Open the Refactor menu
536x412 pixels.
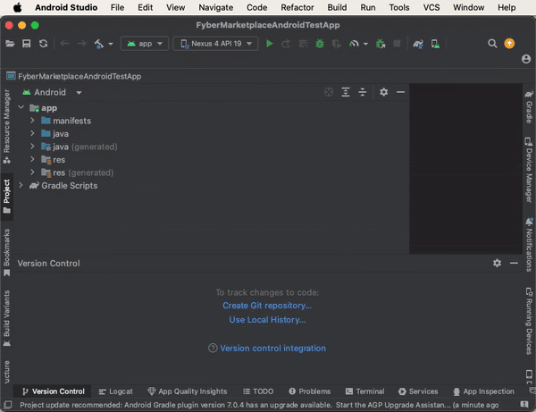click(x=297, y=7)
